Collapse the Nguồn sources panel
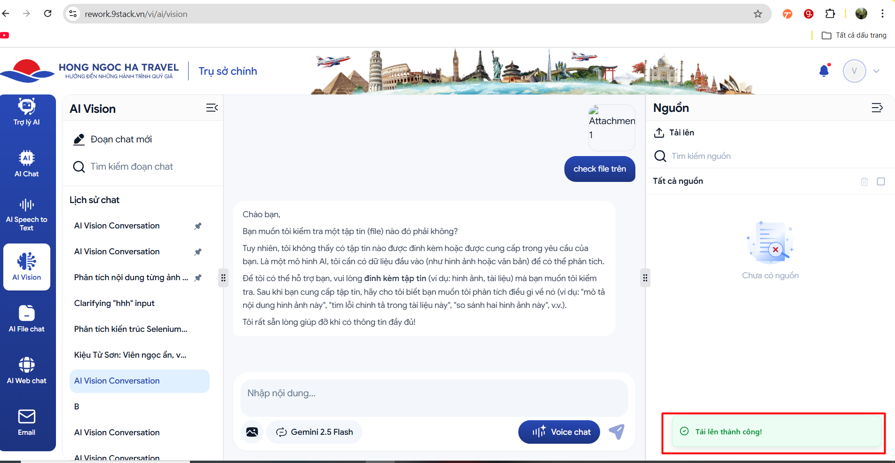Image resolution: width=895 pixels, height=463 pixels. (877, 108)
